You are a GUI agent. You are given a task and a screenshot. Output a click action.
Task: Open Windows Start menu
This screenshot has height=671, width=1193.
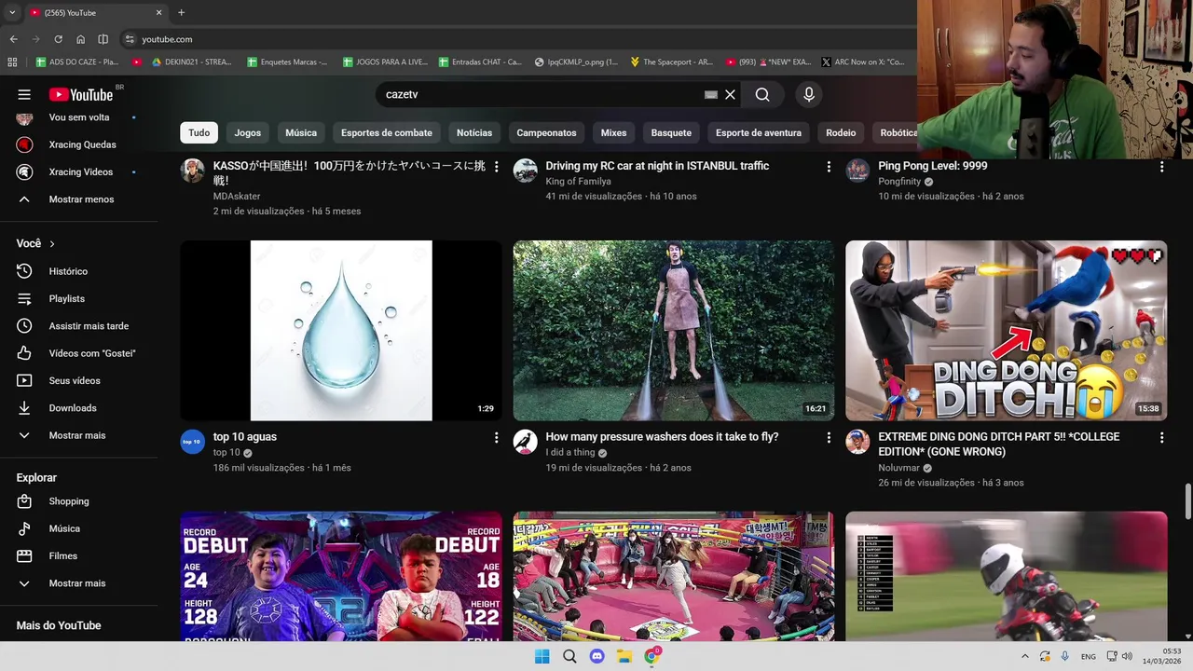(542, 656)
